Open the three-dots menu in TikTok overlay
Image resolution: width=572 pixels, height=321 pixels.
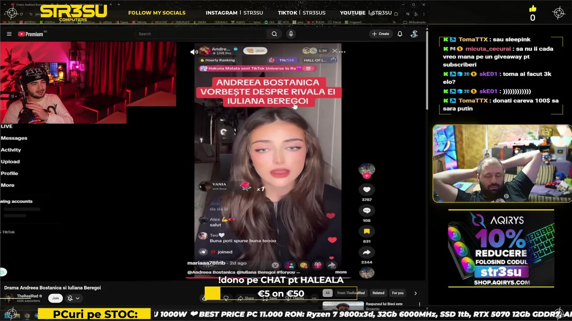342,51
